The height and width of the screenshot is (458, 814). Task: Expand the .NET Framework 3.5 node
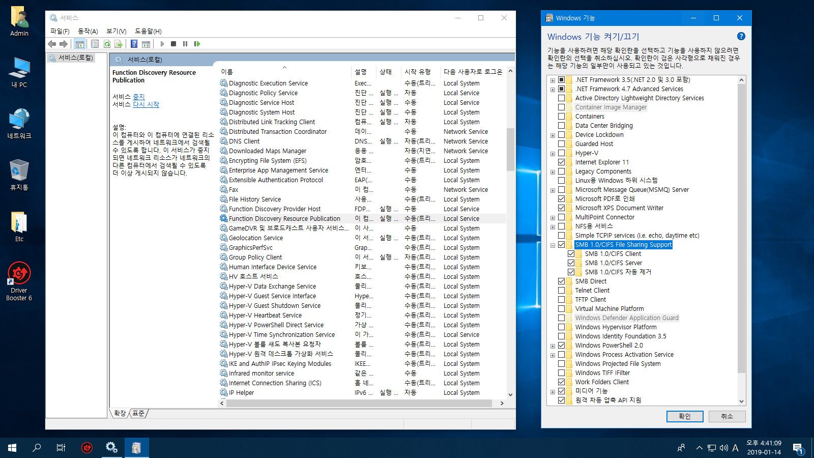pos(553,80)
